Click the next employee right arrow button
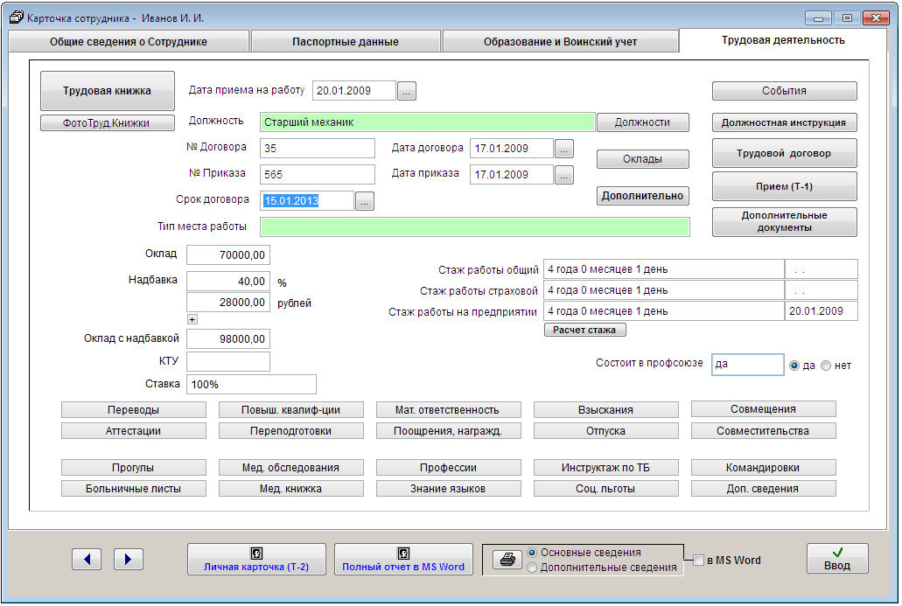This screenshot has width=902, height=606. 128,560
